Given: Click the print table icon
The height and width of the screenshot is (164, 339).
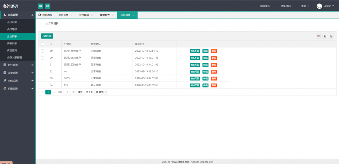Looking at the screenshot, I should click(x=331, y=36).
